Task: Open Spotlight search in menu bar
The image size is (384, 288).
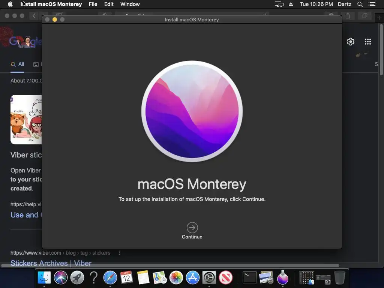Action: [360, 4]
